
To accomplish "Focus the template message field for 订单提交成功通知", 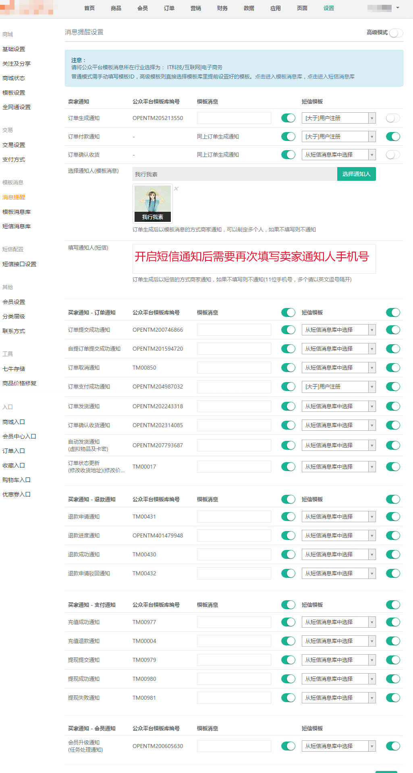I will pos(234,330).
